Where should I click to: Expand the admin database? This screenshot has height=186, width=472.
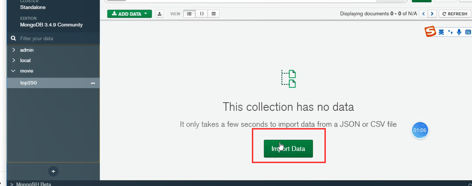pyautogui.click(x=14, y=50)
